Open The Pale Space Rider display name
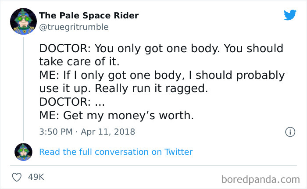 click(89, 16)
